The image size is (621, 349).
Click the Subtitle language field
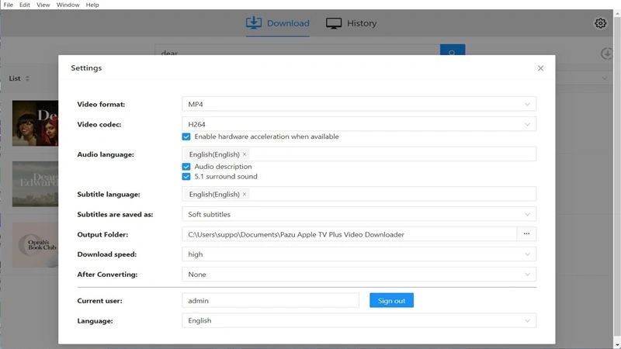359,195
